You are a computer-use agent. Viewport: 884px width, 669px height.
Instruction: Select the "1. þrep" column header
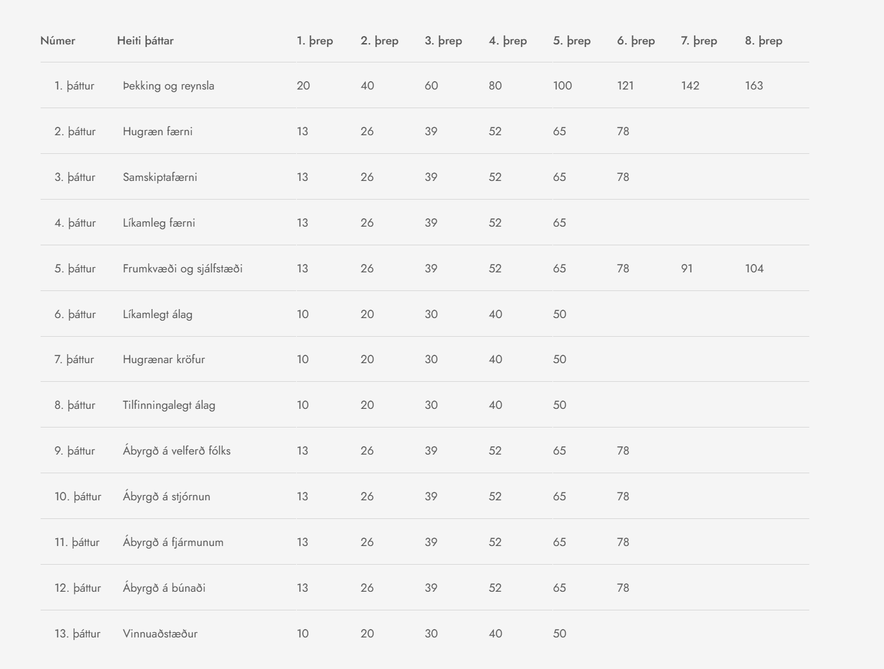tap(315, 41)
